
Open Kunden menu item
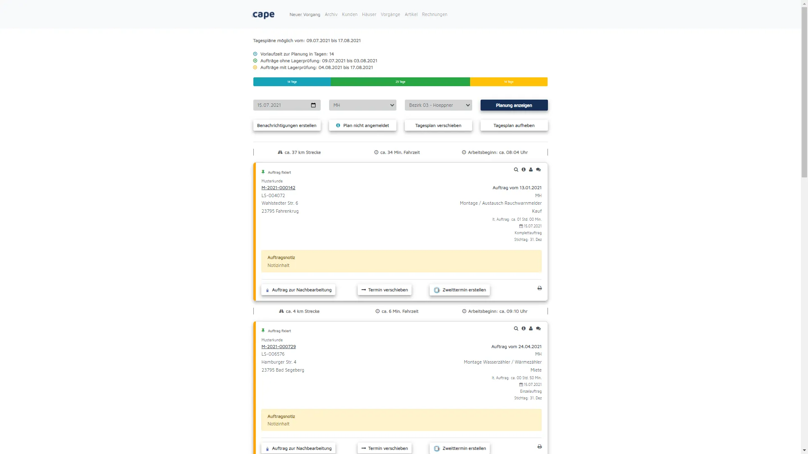pos(350,14)
